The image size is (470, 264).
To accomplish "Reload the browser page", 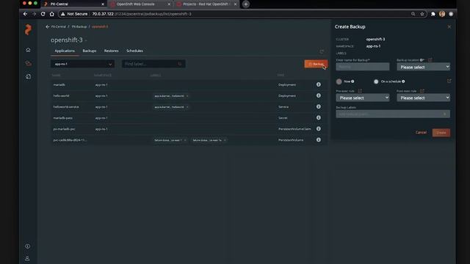I will (x=43, y=14).
